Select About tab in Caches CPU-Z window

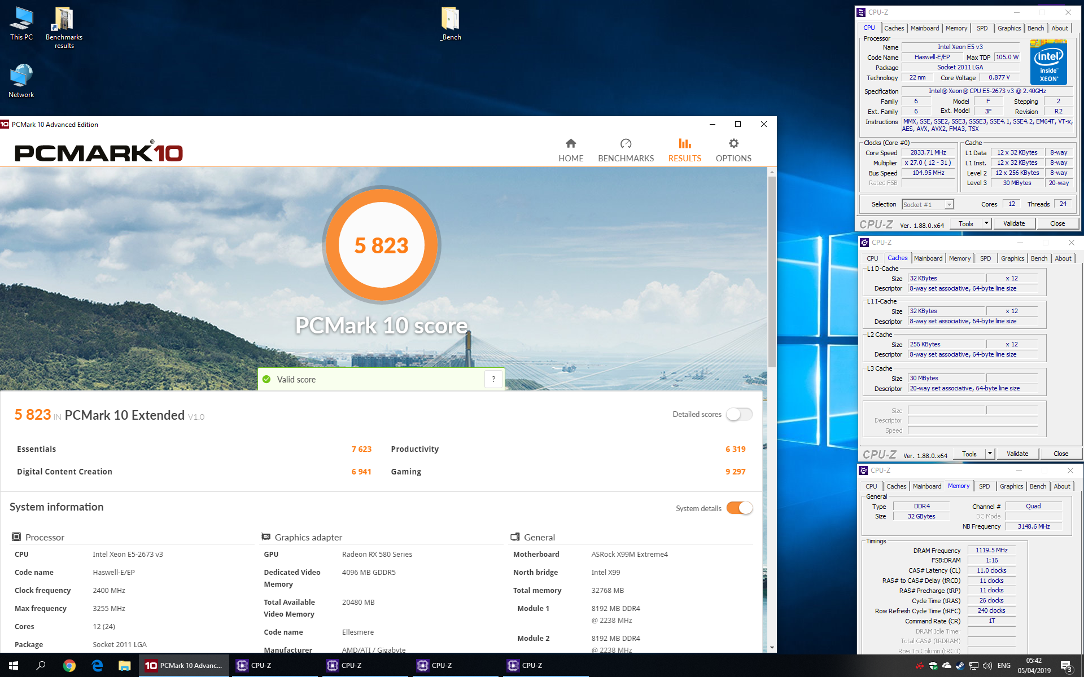point(1063,258)
